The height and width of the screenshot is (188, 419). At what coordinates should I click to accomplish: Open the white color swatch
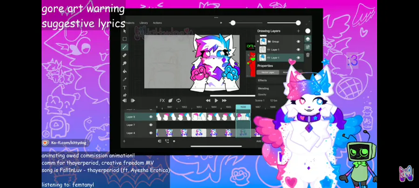(x=308, y=31)
